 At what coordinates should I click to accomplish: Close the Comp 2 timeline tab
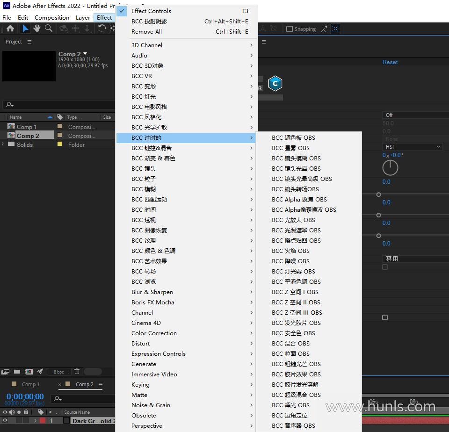[x=59, y=384]
